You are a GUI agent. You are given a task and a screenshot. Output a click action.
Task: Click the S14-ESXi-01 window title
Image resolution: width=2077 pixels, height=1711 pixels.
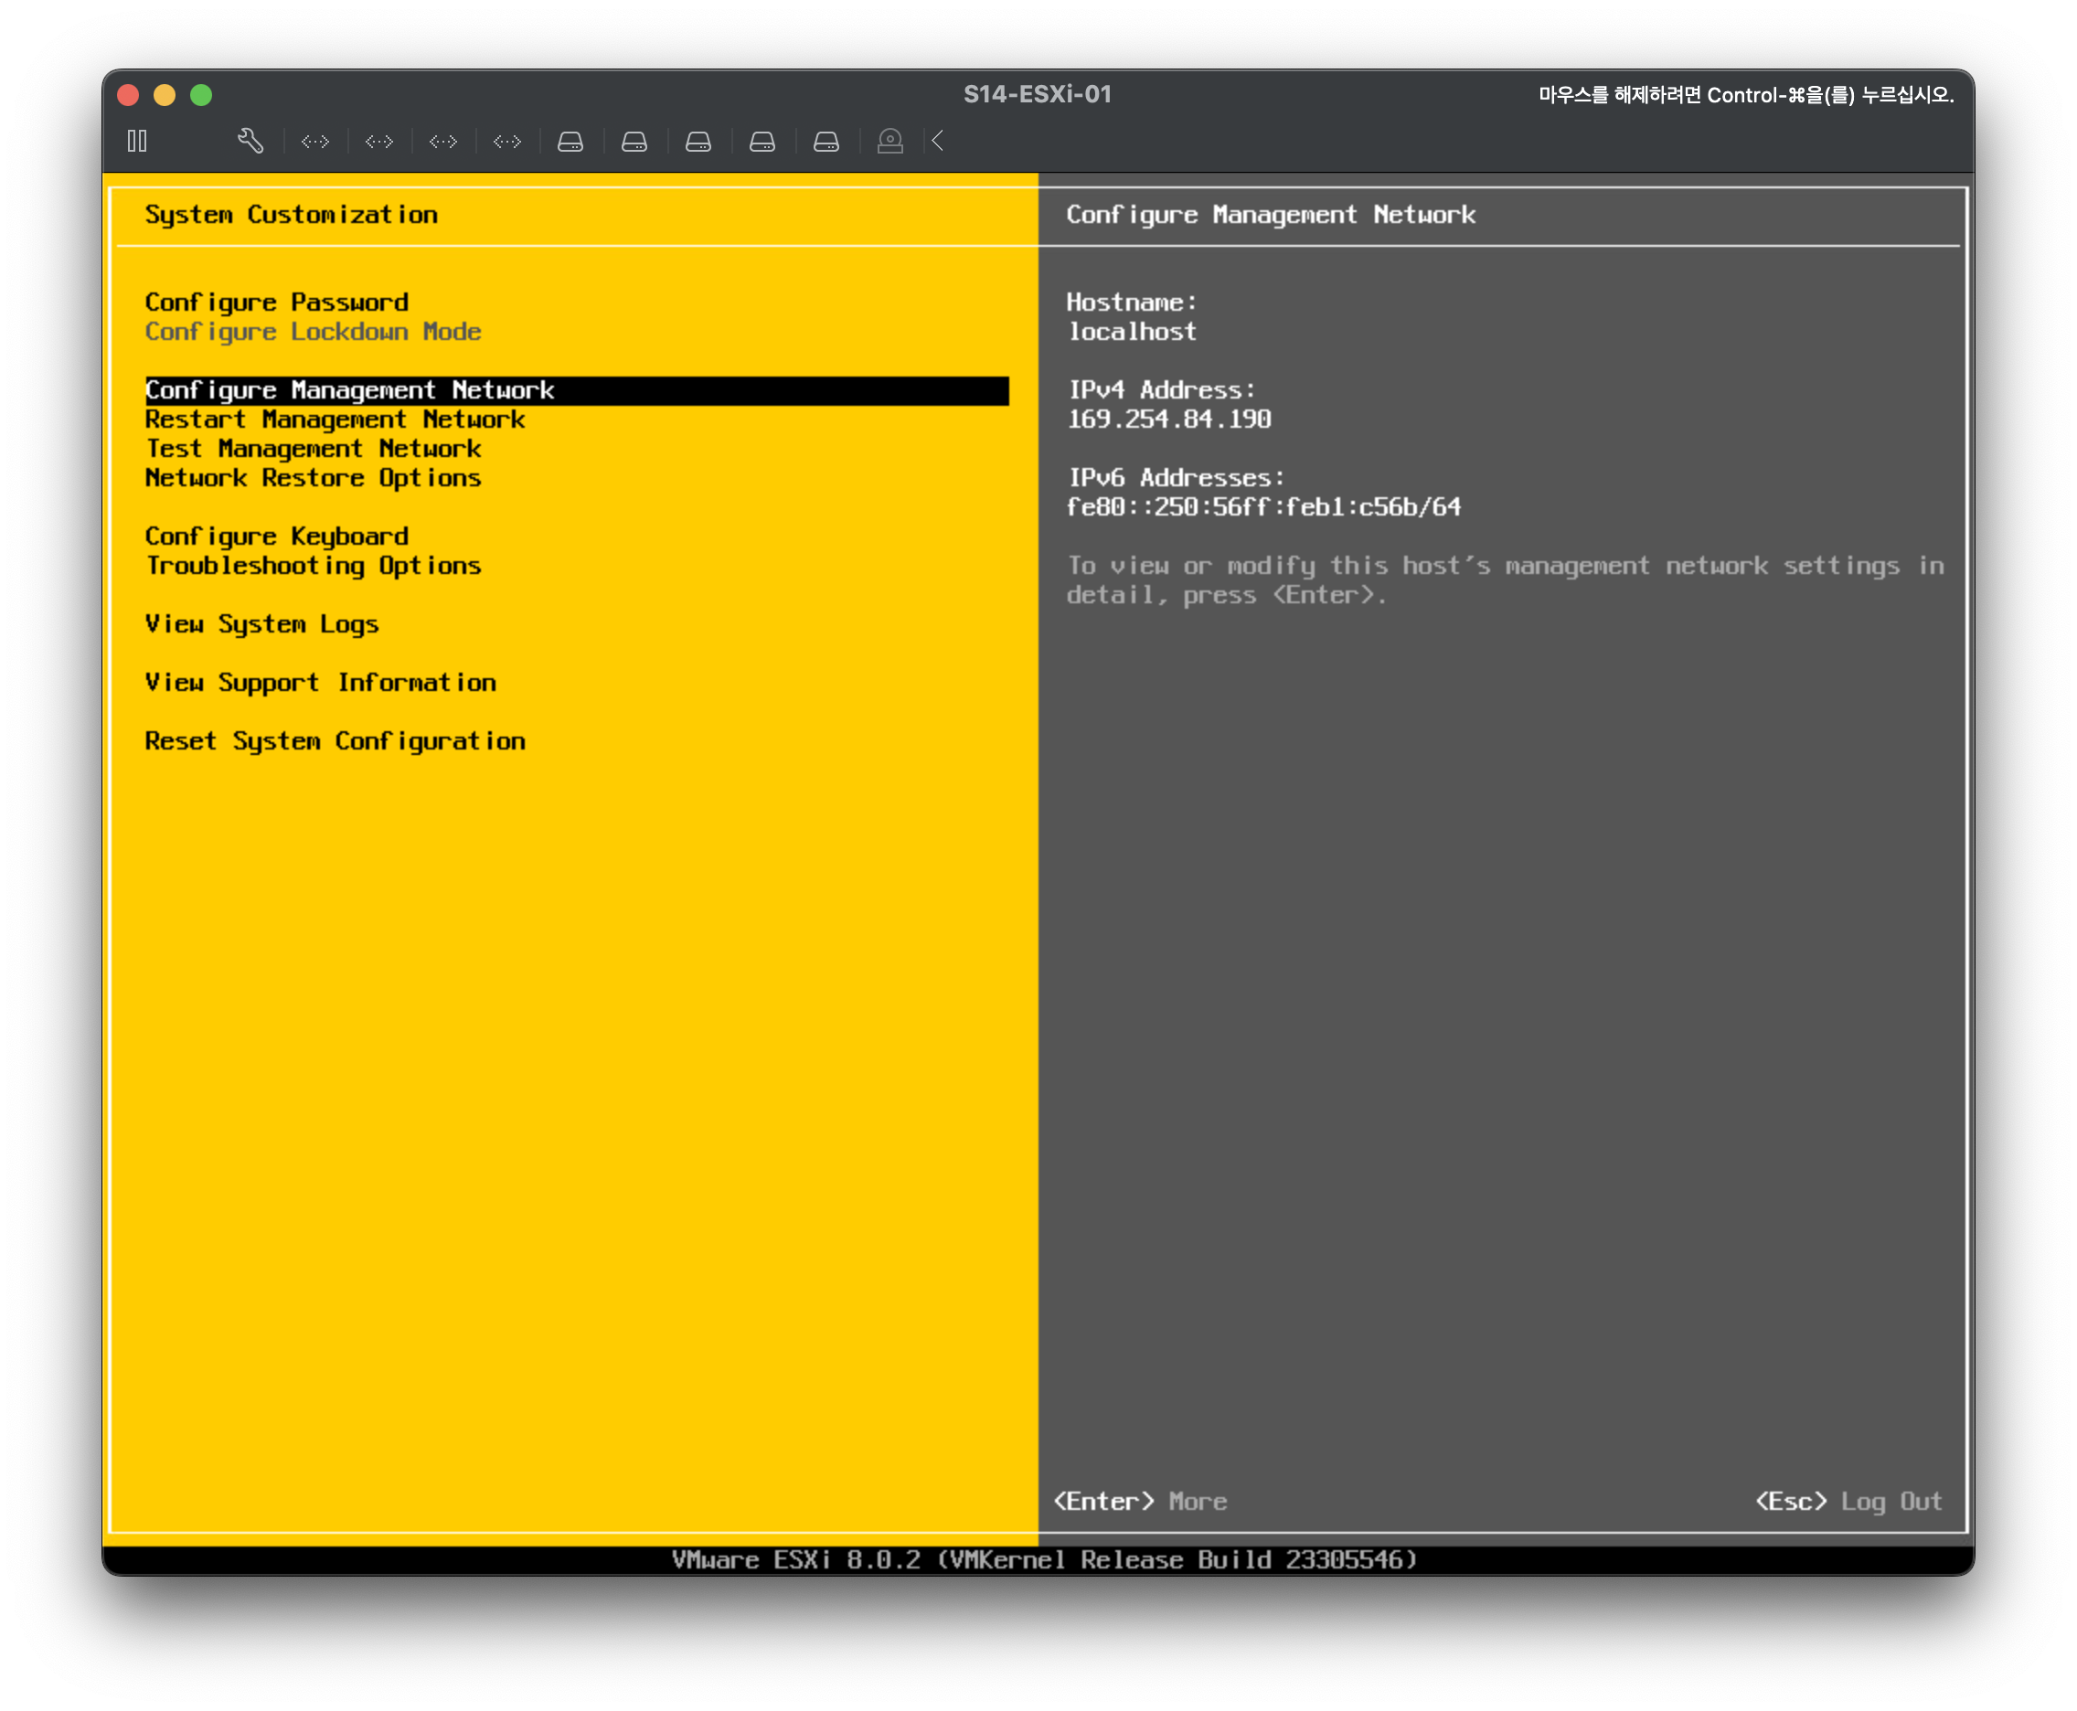point(1037,95)
